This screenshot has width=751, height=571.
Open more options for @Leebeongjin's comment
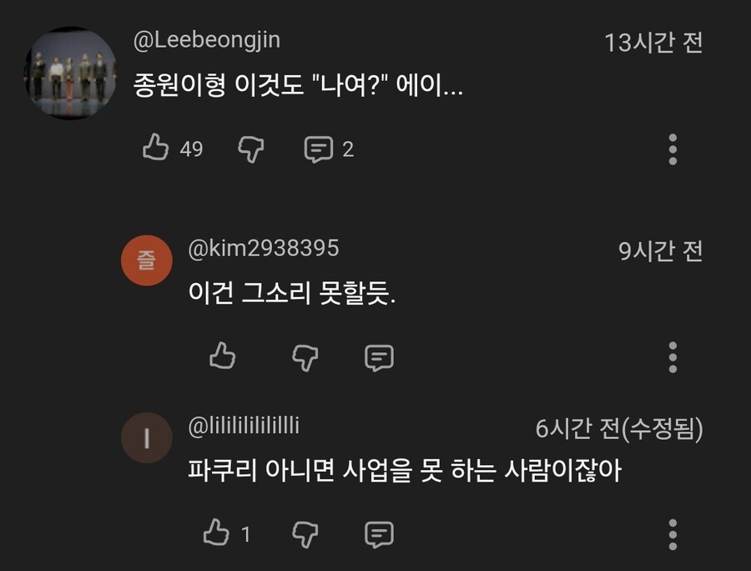673,149
